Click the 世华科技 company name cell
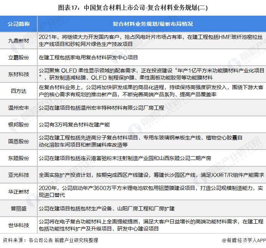The height and width of the screenshot is (248, 266). pos(18,225)
